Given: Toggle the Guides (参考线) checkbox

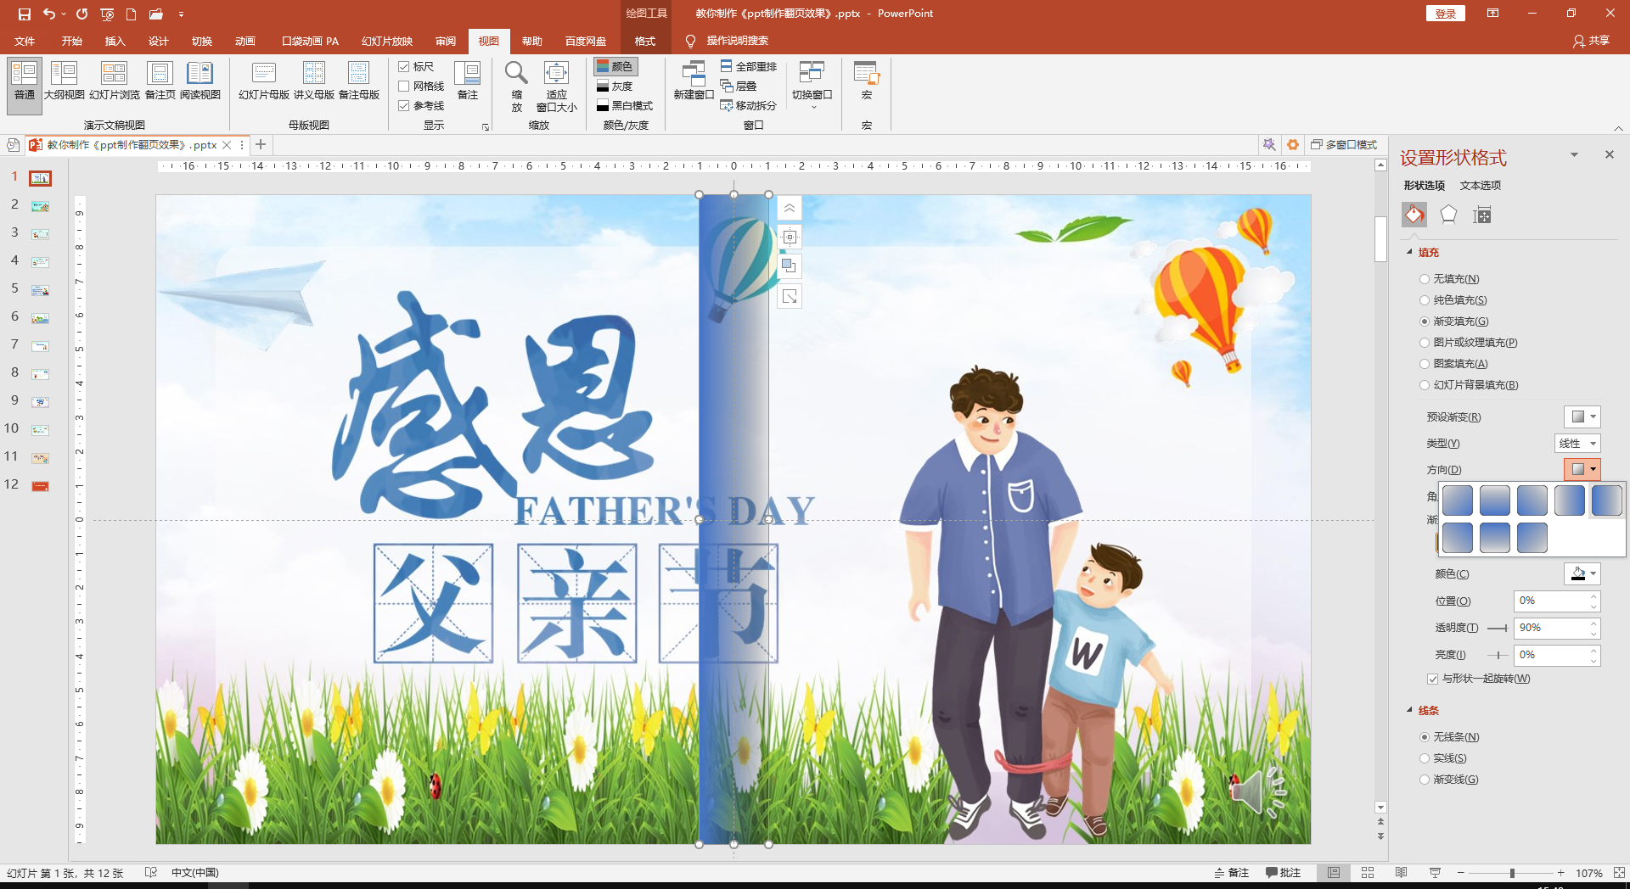Looking at the screenshot, I should (x=404, y=105).
